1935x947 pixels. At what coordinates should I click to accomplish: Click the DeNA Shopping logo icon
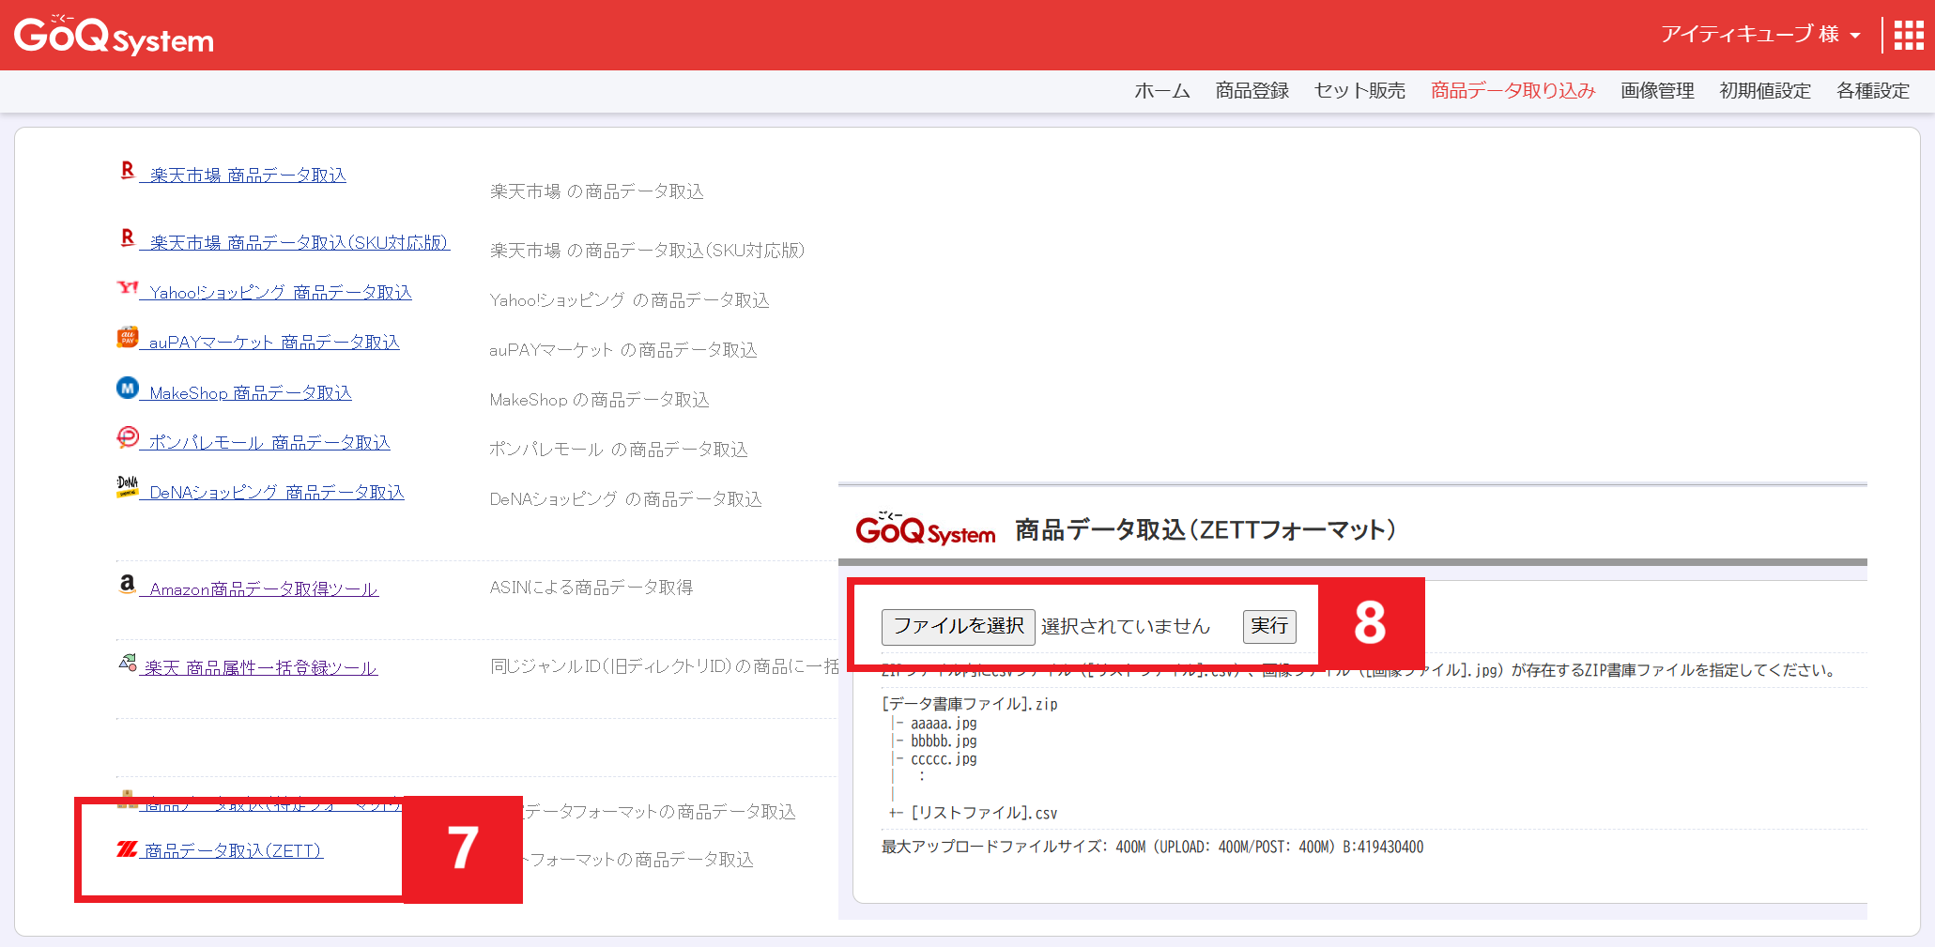128,486
